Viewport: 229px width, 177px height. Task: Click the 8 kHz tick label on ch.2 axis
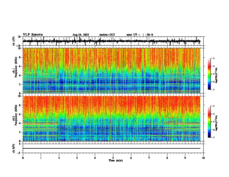[x=20, y=105]
